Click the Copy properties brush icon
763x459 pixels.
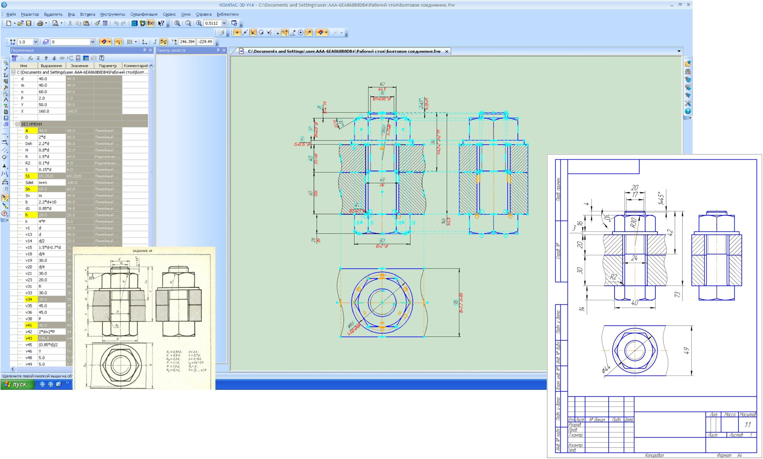tap(97, 23)
